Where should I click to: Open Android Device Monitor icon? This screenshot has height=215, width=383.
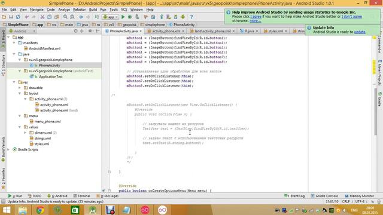coord(183,17)
